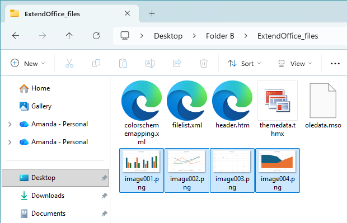Click the chevron before ExtendOffice_files breadcrumb

246,36
